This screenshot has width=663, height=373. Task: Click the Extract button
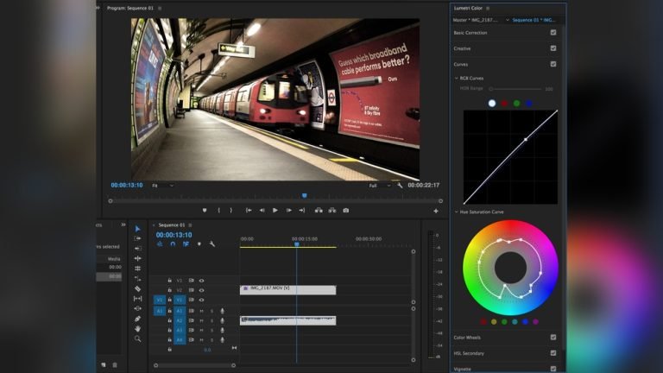[332, 210]
